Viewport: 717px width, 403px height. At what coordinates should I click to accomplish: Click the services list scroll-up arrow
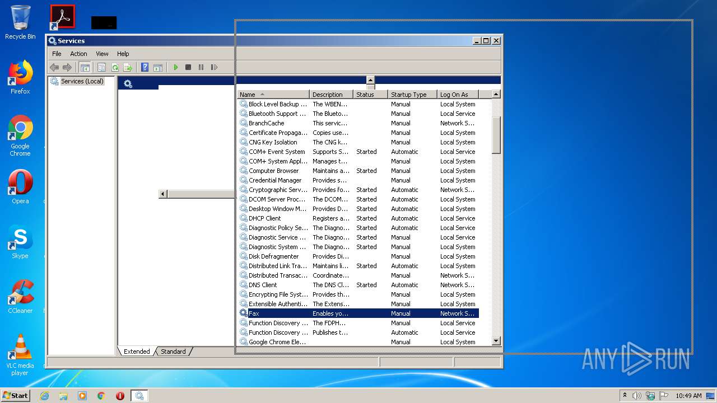(496, 95)
